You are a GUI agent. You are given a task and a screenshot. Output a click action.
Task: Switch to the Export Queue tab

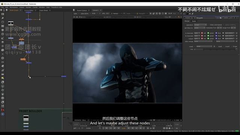pyautogui.click(x=82, y=10)
